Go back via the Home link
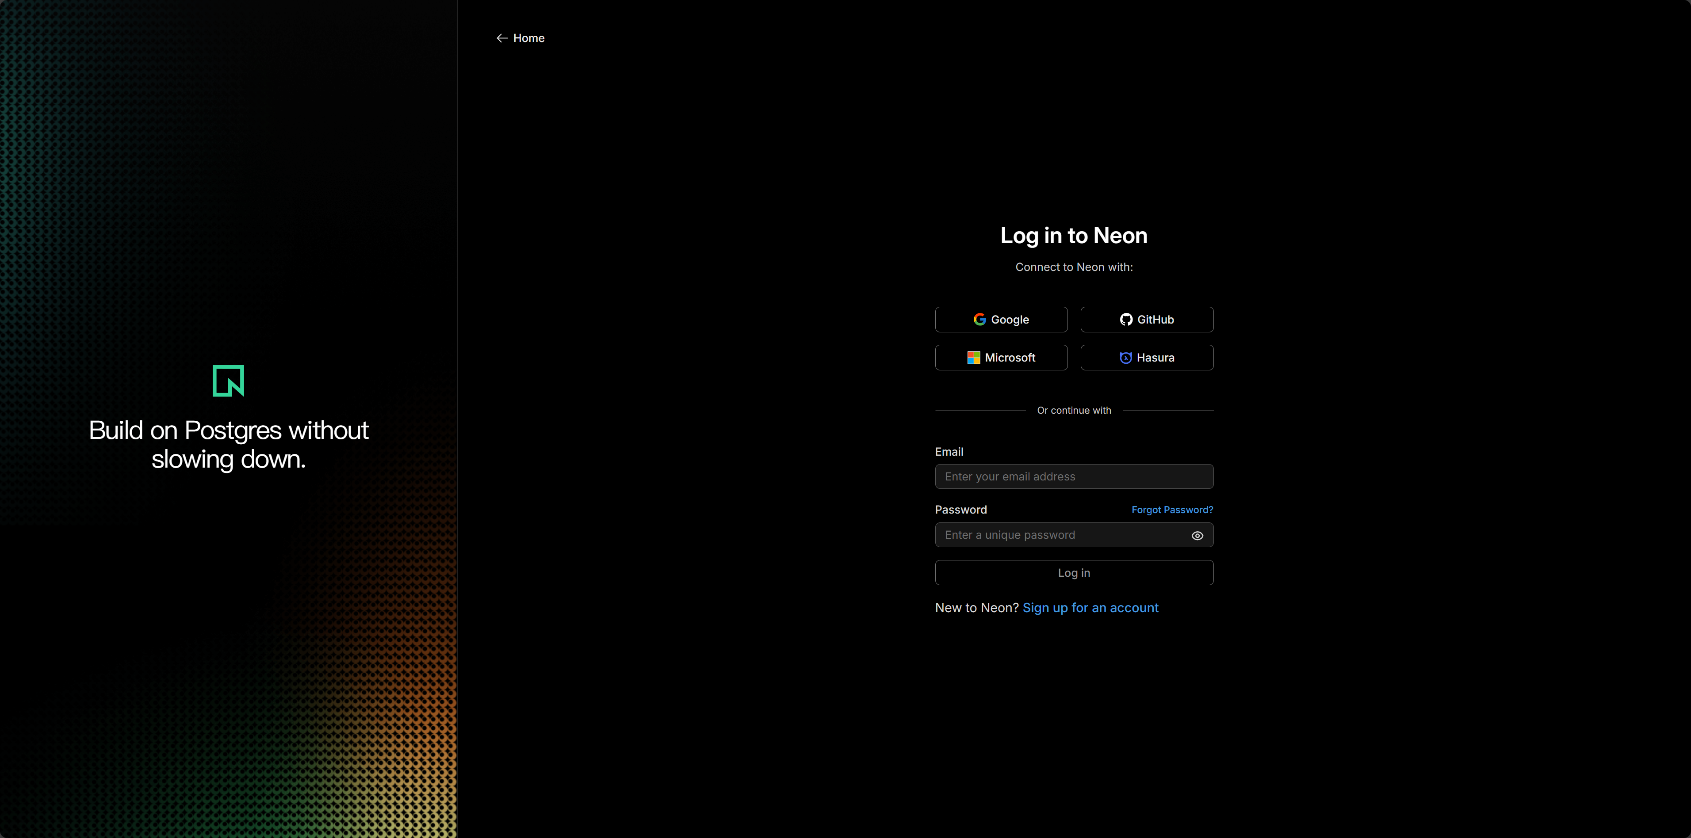The width and height of the screenshot is (1691, 838). coord(528,38)
